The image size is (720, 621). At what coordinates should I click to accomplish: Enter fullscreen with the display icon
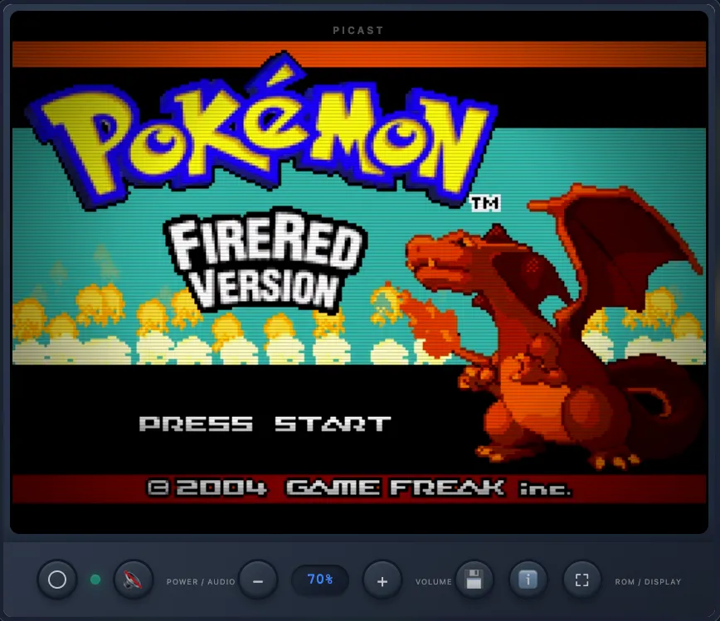tap(582, 580)
